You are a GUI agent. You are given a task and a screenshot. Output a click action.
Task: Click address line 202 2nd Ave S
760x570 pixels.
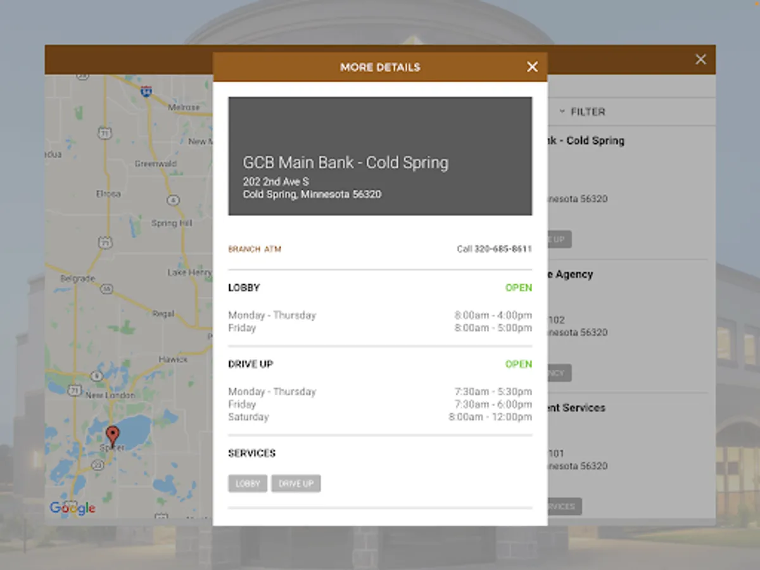[x=276, y=182]
